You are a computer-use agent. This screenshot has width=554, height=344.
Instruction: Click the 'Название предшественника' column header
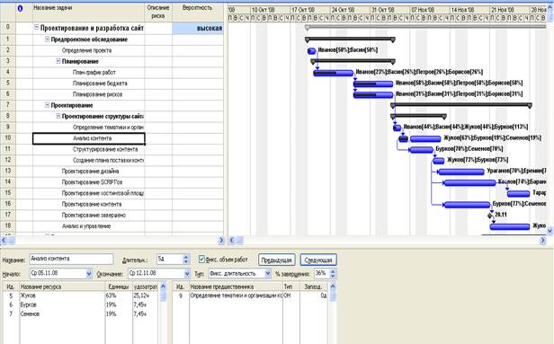[236, 287]
